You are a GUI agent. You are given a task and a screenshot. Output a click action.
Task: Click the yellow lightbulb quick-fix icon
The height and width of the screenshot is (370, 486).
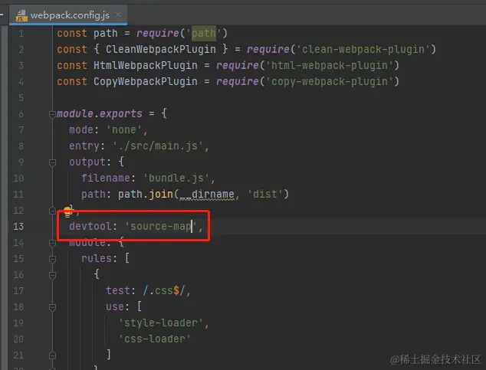click(67, 212)
